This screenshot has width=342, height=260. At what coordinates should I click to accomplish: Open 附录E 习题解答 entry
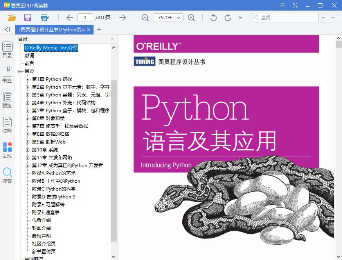[x=48, y=204]
